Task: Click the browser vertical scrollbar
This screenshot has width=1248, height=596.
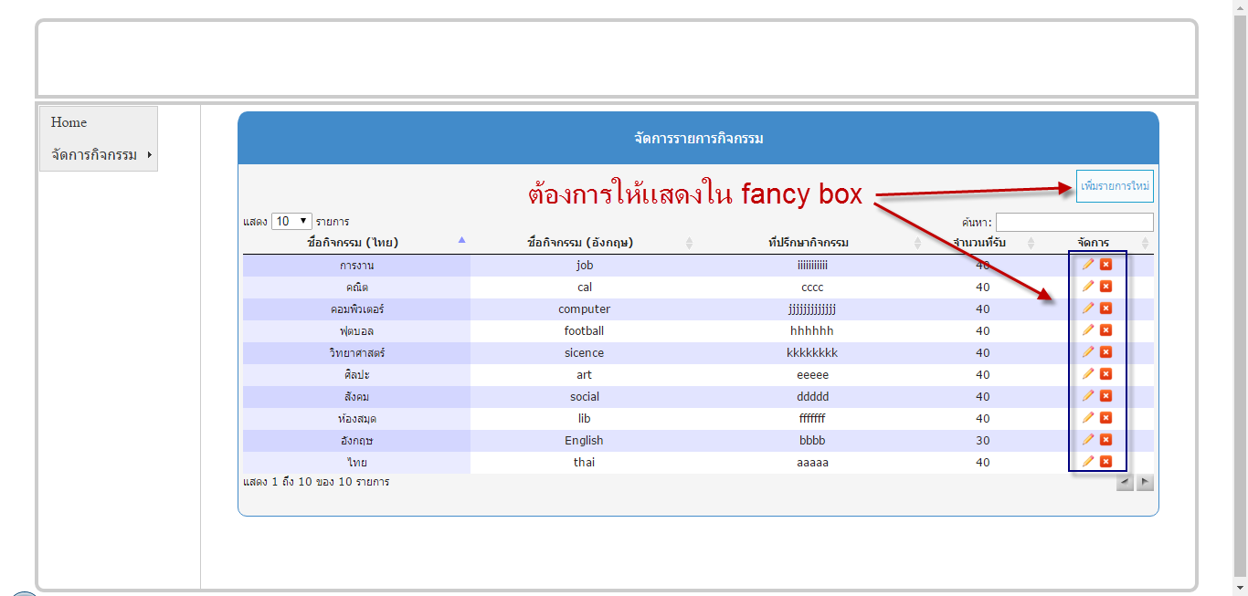Action: point(1240,298)
